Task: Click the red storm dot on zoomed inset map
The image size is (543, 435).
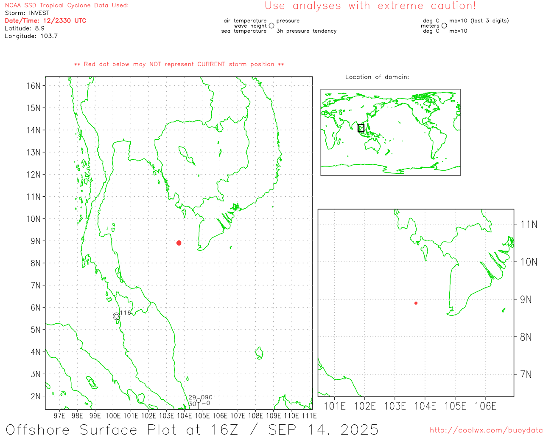Action: (x=416, y=303)
